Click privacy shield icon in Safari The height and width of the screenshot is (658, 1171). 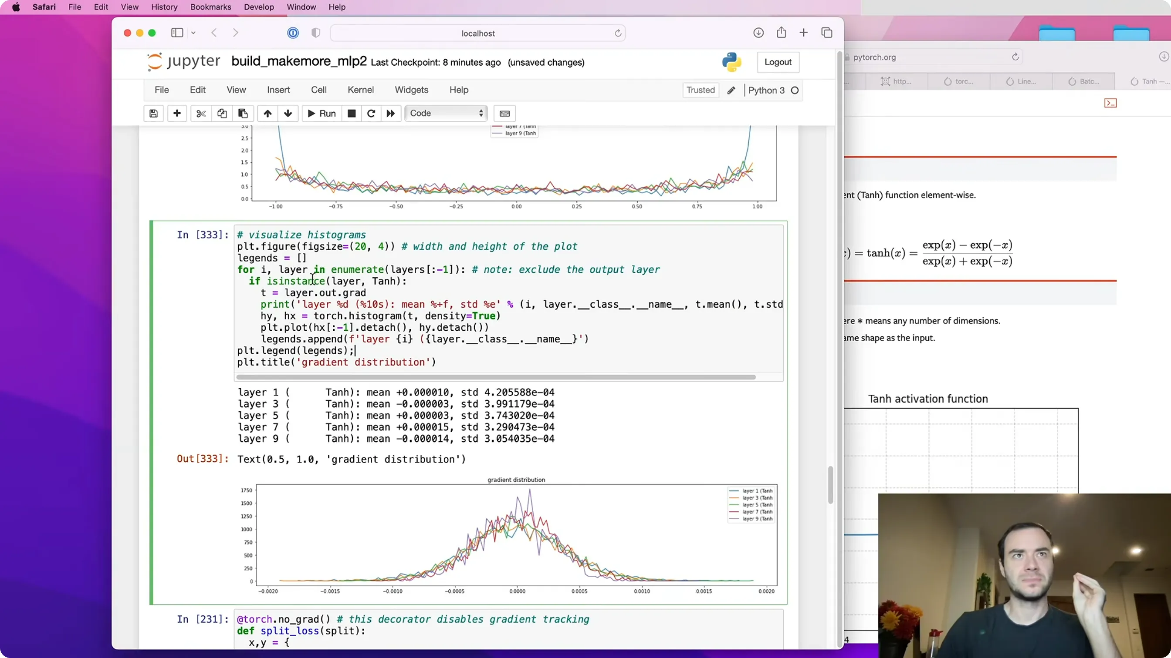[315, 33]
